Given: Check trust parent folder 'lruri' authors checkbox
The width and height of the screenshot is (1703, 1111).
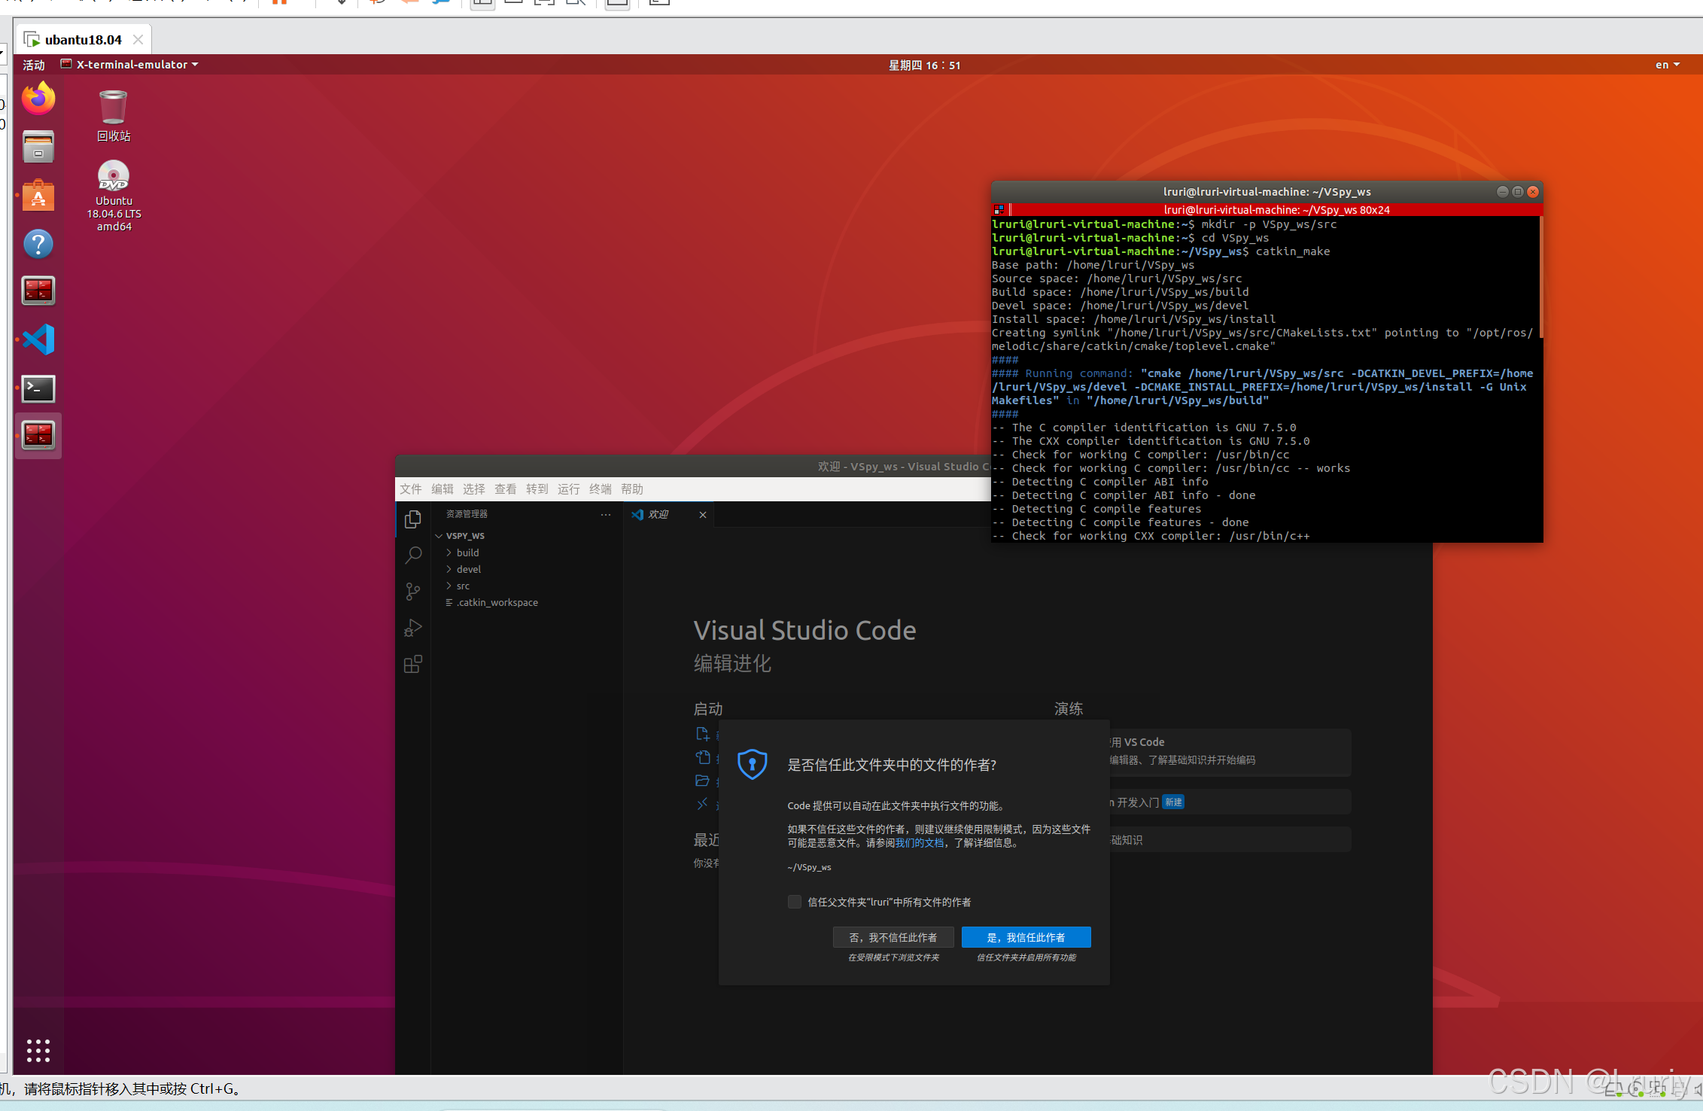Looking at the screenshot, I should pos(795,902).
